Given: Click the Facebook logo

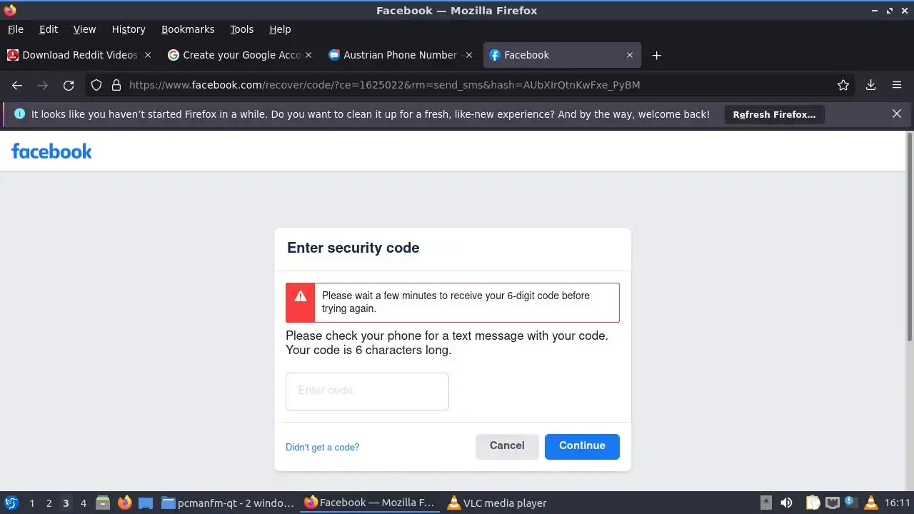Looking at the screenshot, I should point(51,151).
